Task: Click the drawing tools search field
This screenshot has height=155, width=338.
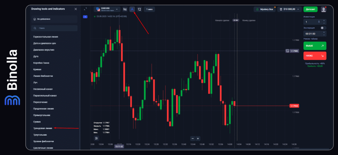Action: (x=54, y=28)
